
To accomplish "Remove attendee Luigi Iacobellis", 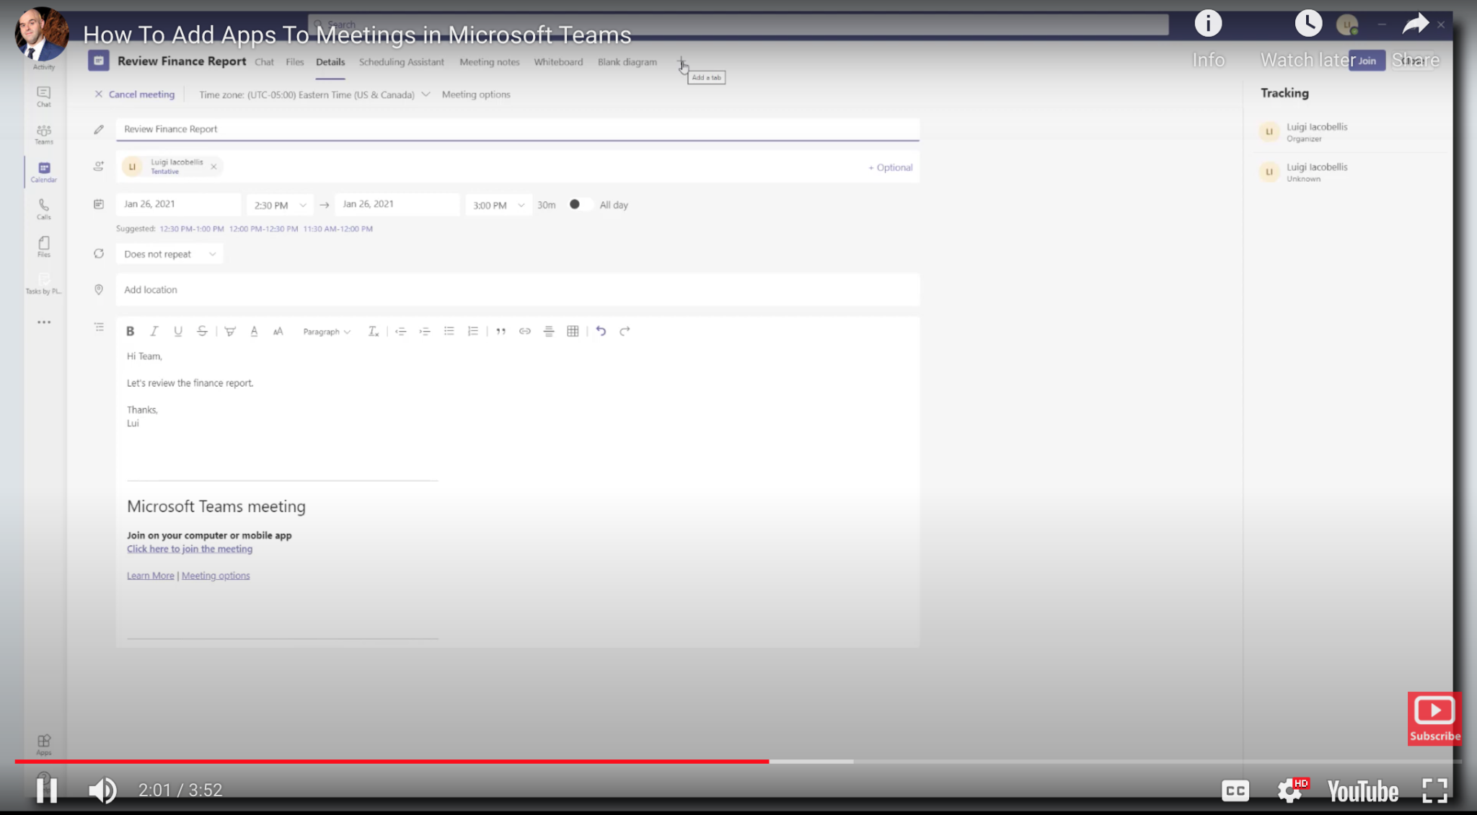I will pos(213,167).
